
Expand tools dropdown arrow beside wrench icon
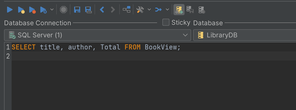pos(149,9)
